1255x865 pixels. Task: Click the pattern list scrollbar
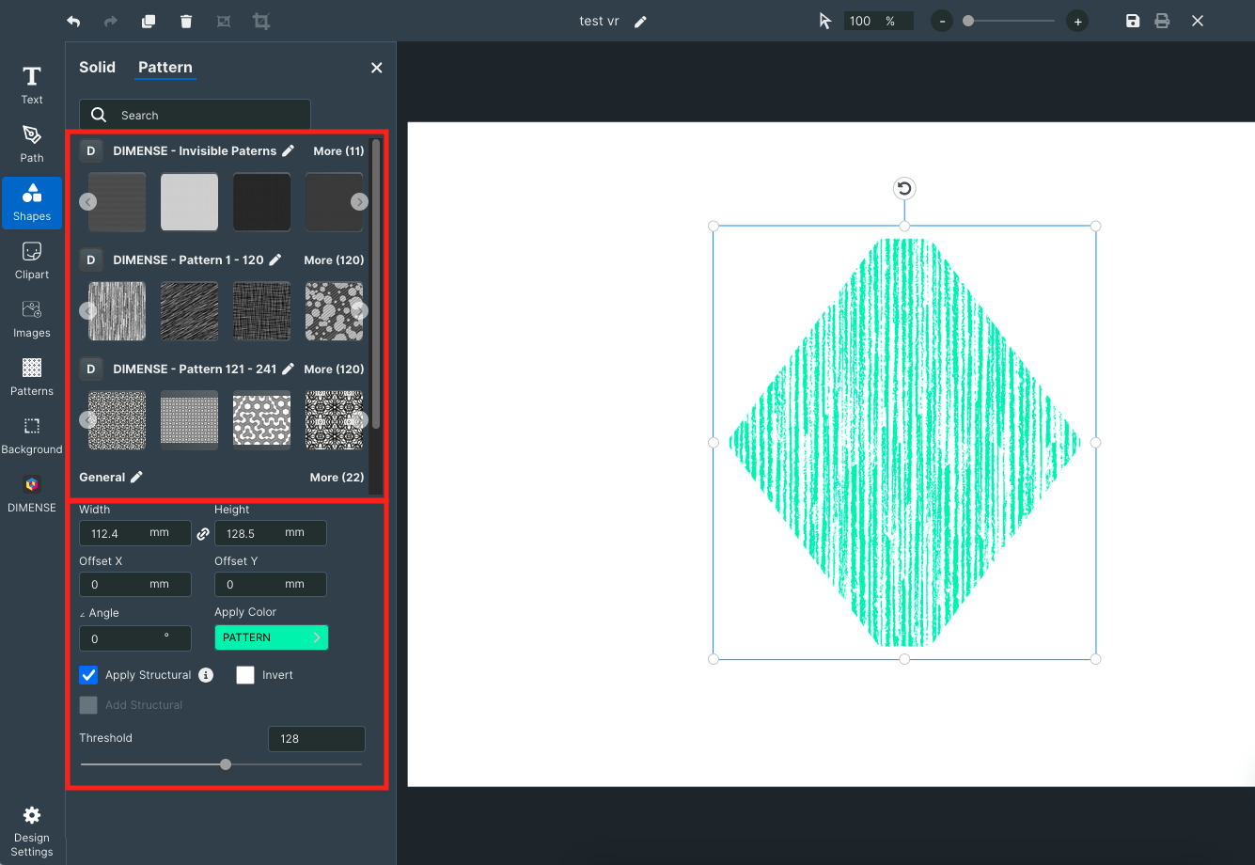pyautogui.click(x=376, y=284)
